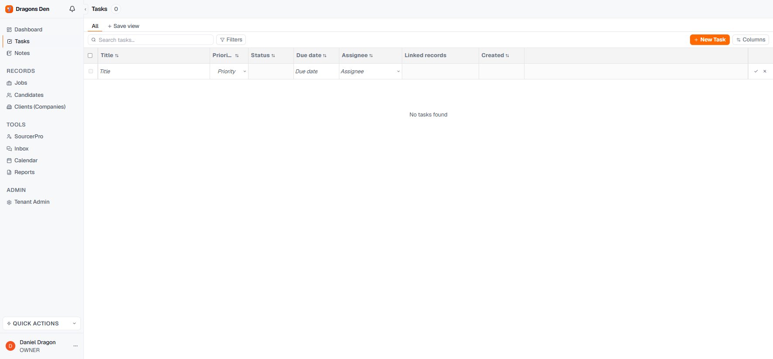Viewport: 773px width, 359px height.
Task: Click the task count badge 0
Action: (116, 9)
